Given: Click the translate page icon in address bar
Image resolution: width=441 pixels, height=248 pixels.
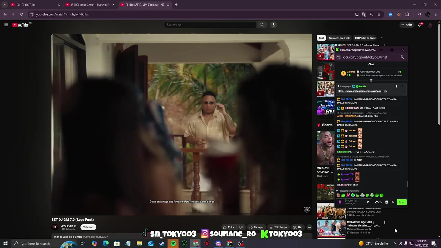Looking at the screenshot, I should tap(364, 14).
